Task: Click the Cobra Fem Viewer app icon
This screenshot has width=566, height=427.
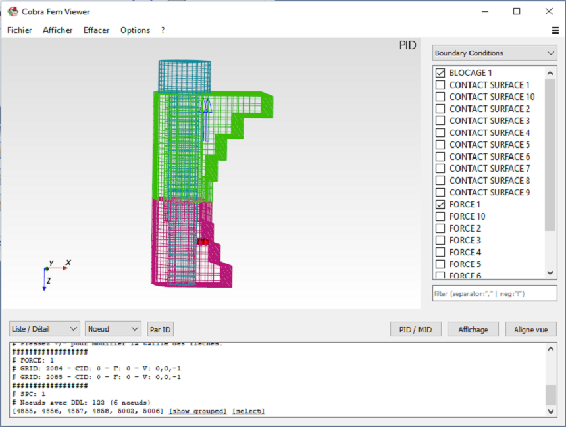Action: [x=13, y=12]
